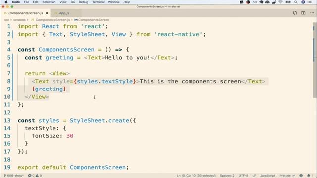Screen dimensions: 317x178
Task: Change file encoding UTF-8
Action: point(243,176)
